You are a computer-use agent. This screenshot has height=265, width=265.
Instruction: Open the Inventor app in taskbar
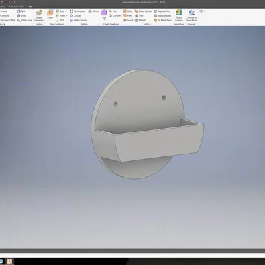click(10, 261)
